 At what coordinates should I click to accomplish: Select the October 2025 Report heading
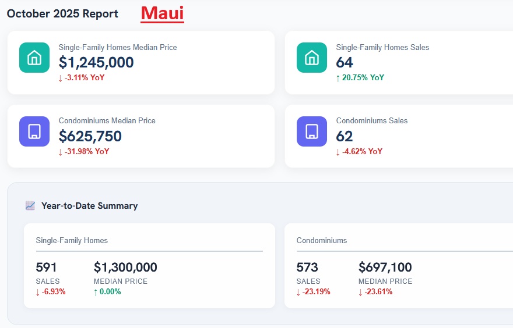point(62,13)
